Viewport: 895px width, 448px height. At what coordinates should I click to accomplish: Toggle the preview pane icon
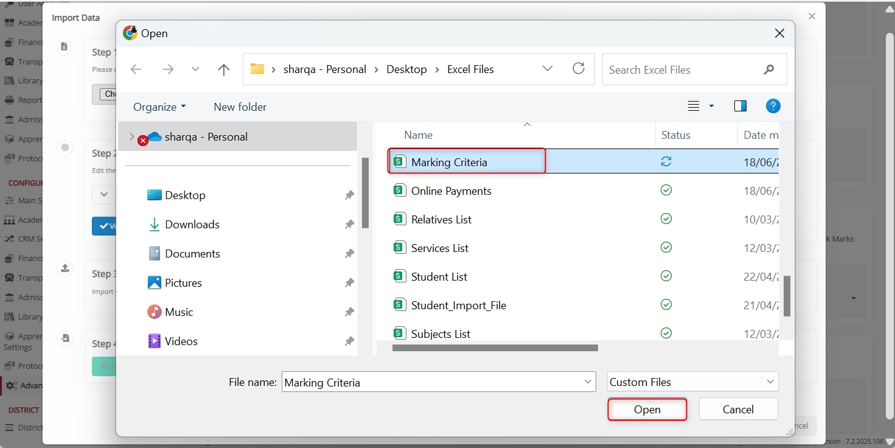pyautogui.click(x=740, y=106)
